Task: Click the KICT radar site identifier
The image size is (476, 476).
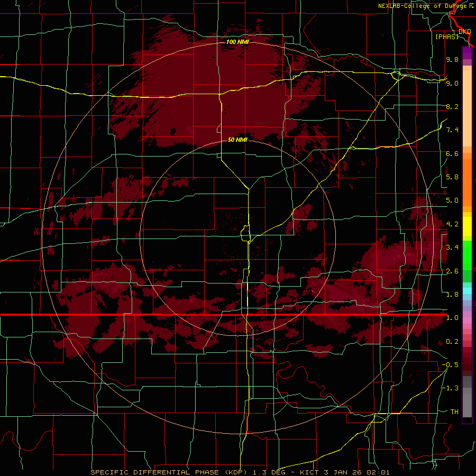Action: [309, 472]
